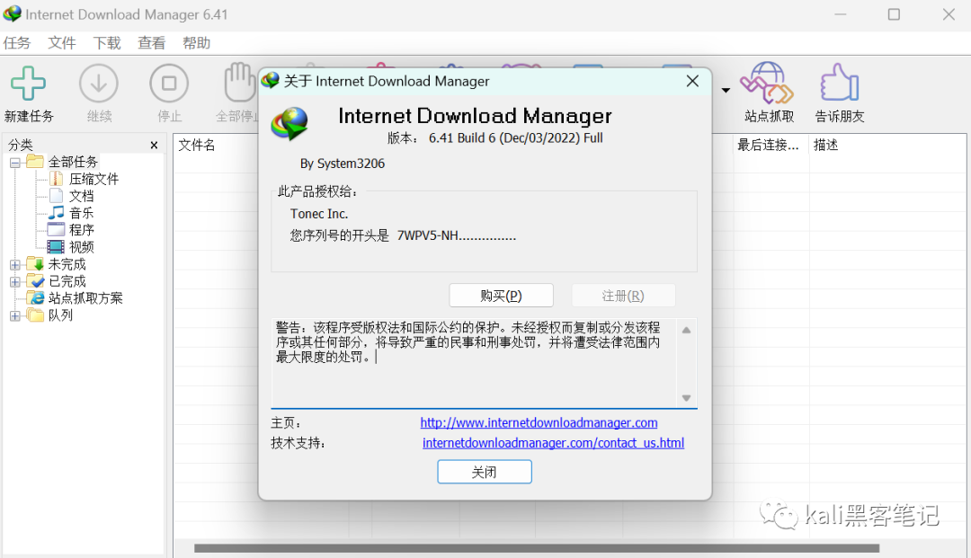Click the main window IDM title icon
971x558 pixels.
click(12, 13)
